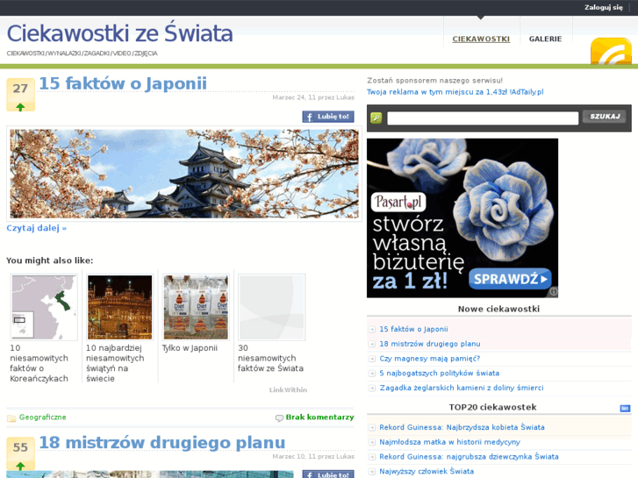Viewport: 638px width, 478px height.
Task: Upvote the 15 faktów o Japonii post arrow
Action: pos(20,107)
